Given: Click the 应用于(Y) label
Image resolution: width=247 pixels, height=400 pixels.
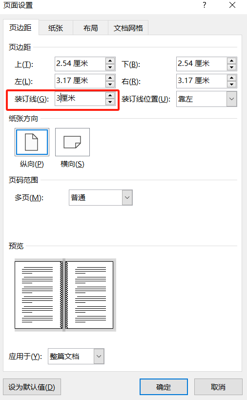Looking at the screenshot, I should (25, 357).
